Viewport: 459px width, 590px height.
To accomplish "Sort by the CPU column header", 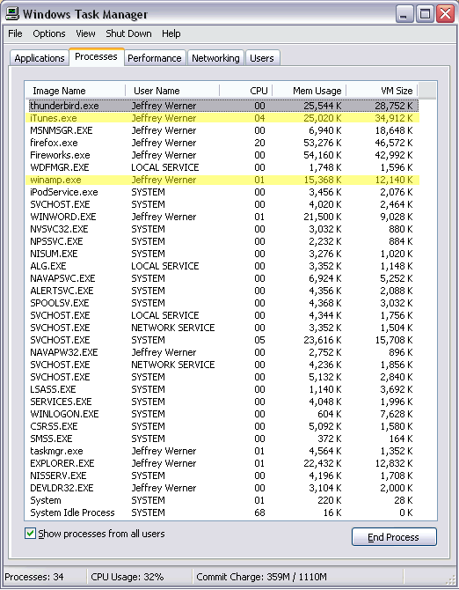I will (245, 91).
